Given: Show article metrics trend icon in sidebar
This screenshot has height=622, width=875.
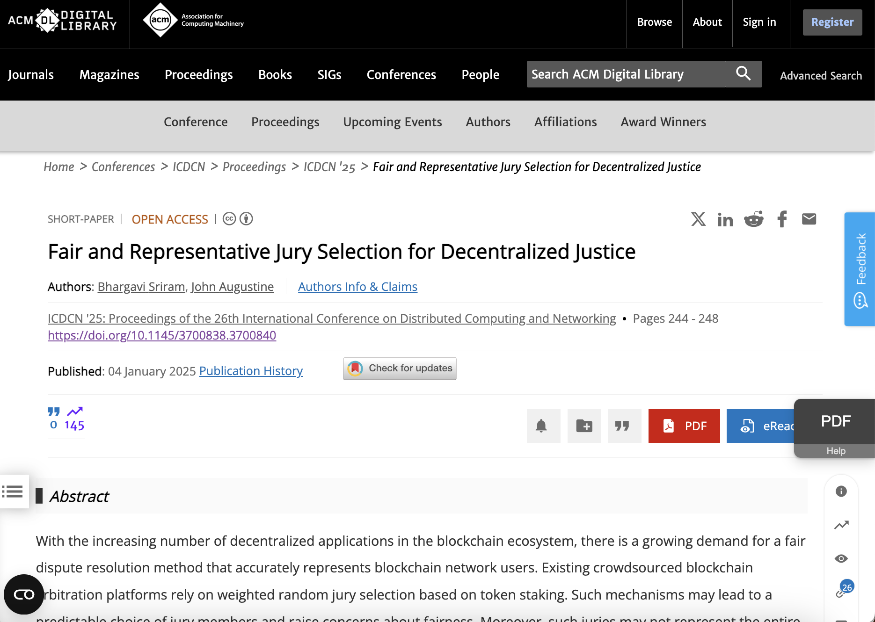Looking at the screenshot, I should (x=841, y=525).
